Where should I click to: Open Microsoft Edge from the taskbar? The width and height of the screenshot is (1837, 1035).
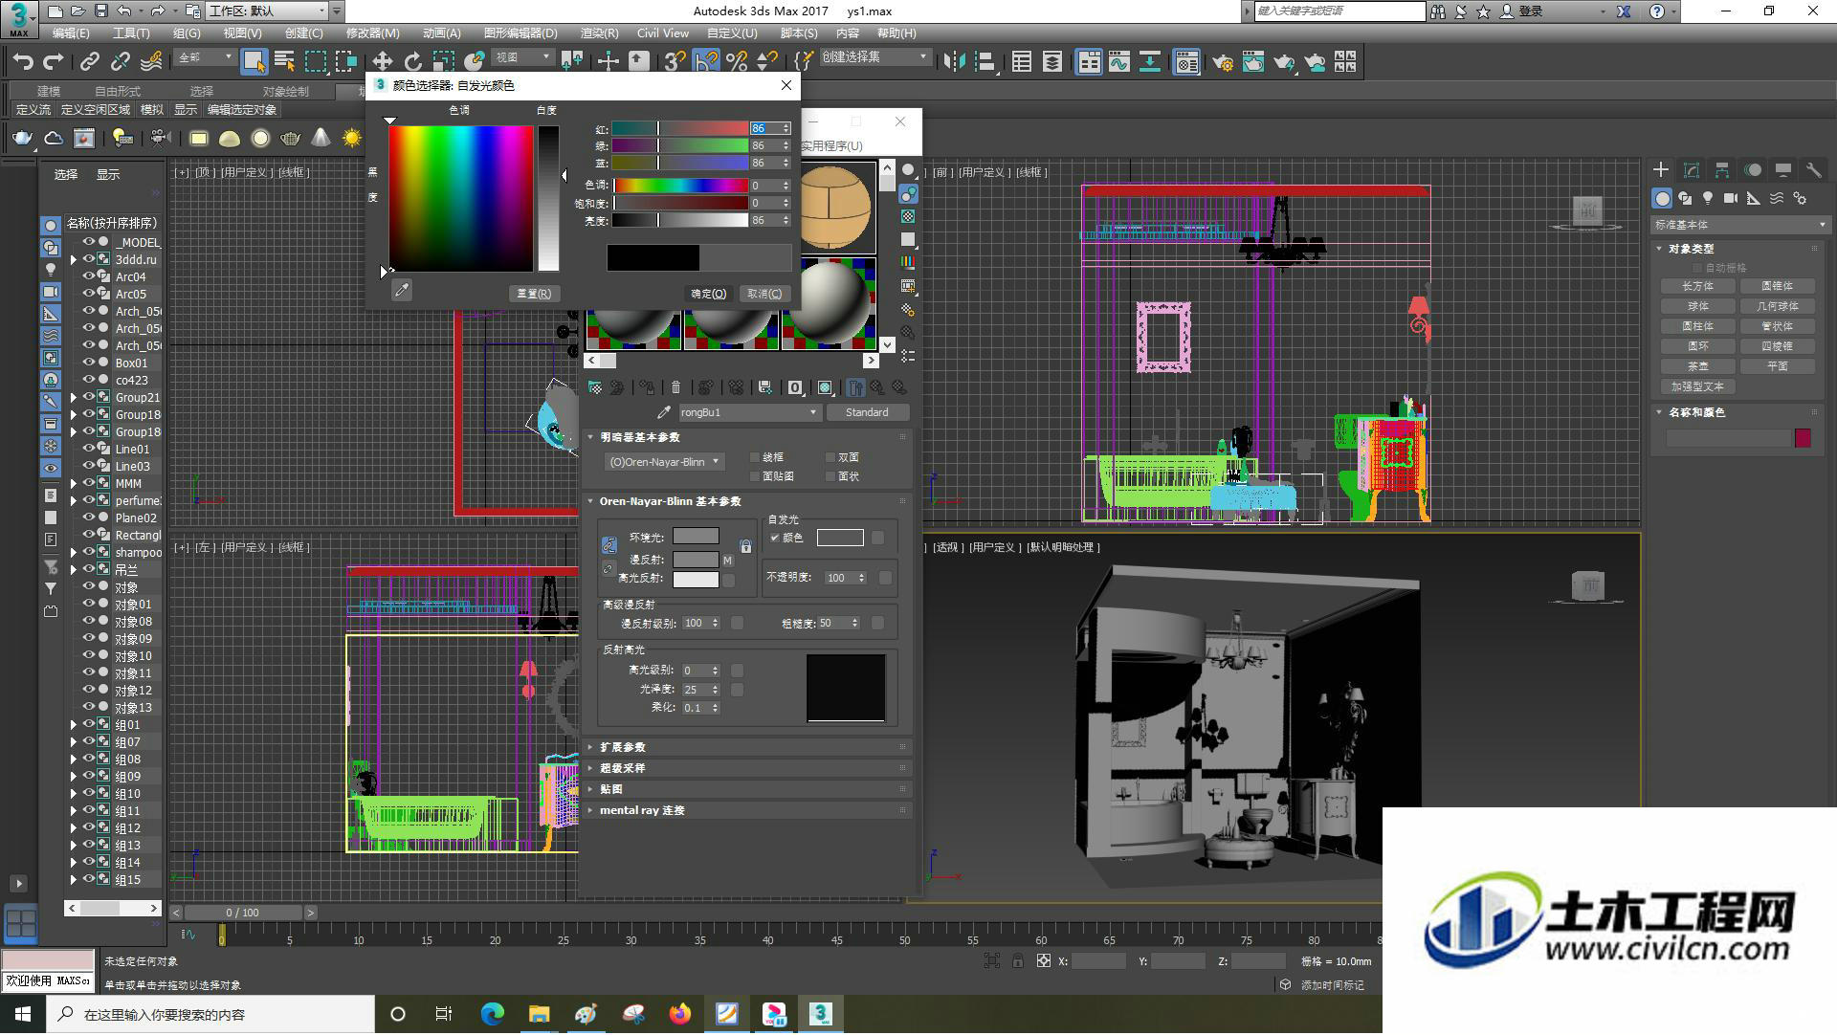pos(492,1015)
